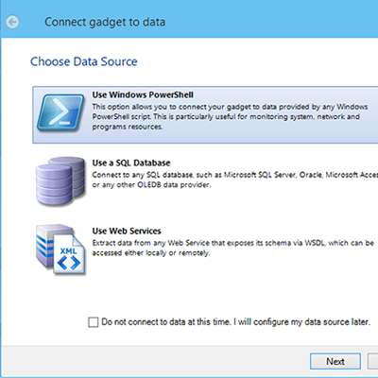The height and width of the screenshot is (378, 378).
Task: Pick the Web Services XML document icon
Action: (x=60, y=249)
